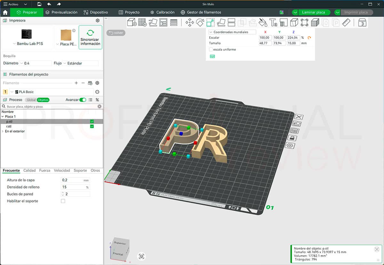Click the Home icon
Image resolution: width=384 pixels, height=265 pixels.
pos(5,12)
